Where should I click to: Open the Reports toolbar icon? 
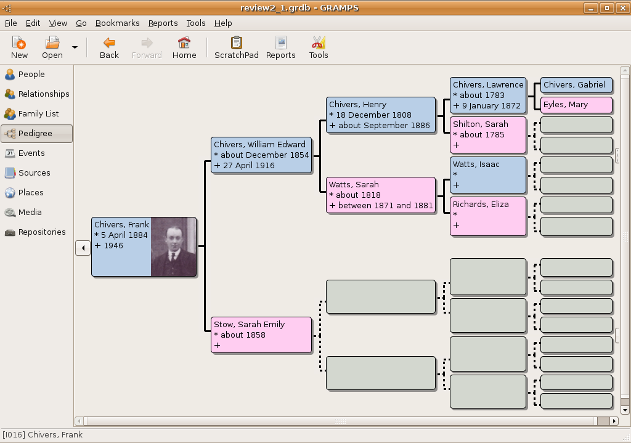(280, 43)
